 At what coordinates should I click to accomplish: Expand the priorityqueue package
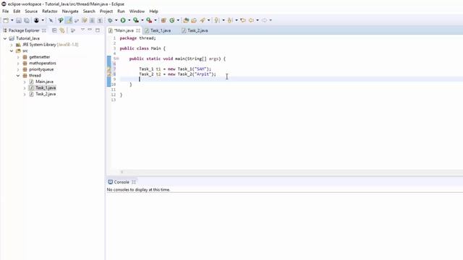18,69
